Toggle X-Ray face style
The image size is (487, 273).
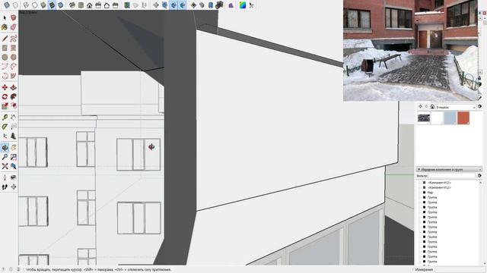tap(7, 5)
